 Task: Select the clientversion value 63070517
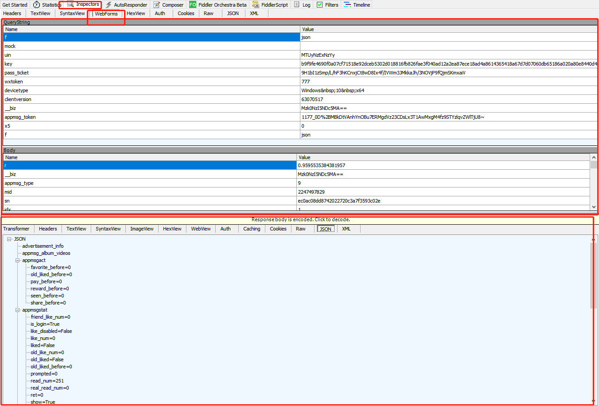click(x=312, y=99)
